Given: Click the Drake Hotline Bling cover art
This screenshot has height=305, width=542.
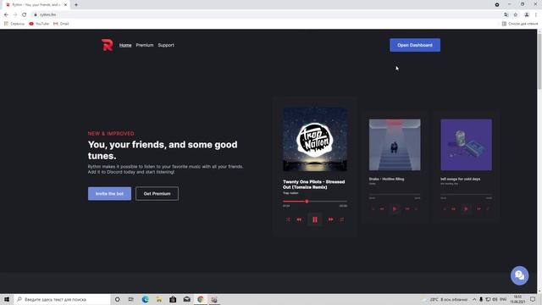Looking at the screenshot, I should 395,145.
